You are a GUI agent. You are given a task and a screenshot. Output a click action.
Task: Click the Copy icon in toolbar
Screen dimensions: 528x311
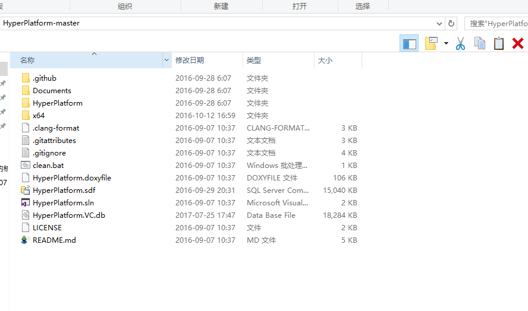[x=480, y=43]
